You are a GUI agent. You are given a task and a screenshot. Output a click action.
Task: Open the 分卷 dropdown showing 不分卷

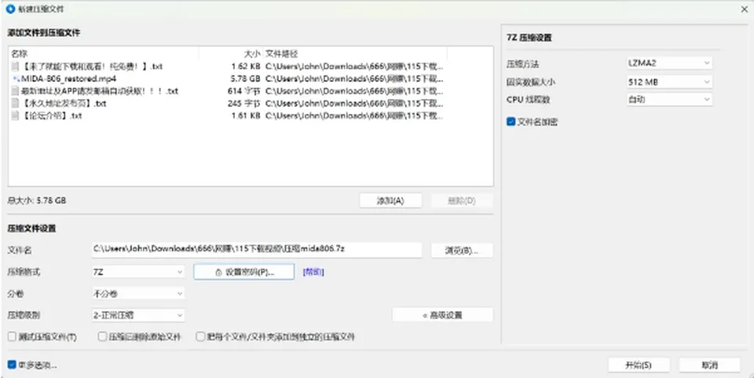click(137, 293)
